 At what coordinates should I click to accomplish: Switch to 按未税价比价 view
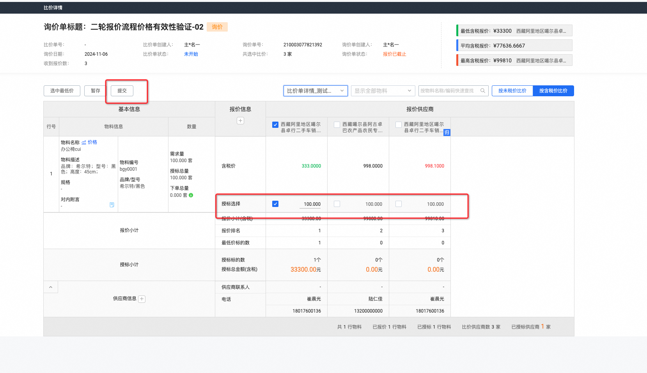click(x=512, y=91)
